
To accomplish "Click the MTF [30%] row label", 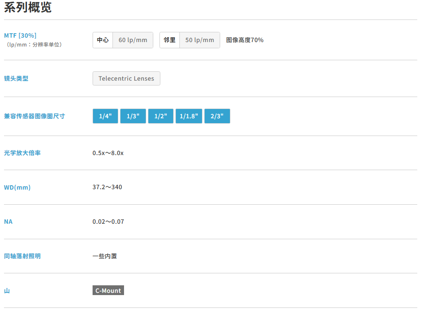I will pos(20,35).
